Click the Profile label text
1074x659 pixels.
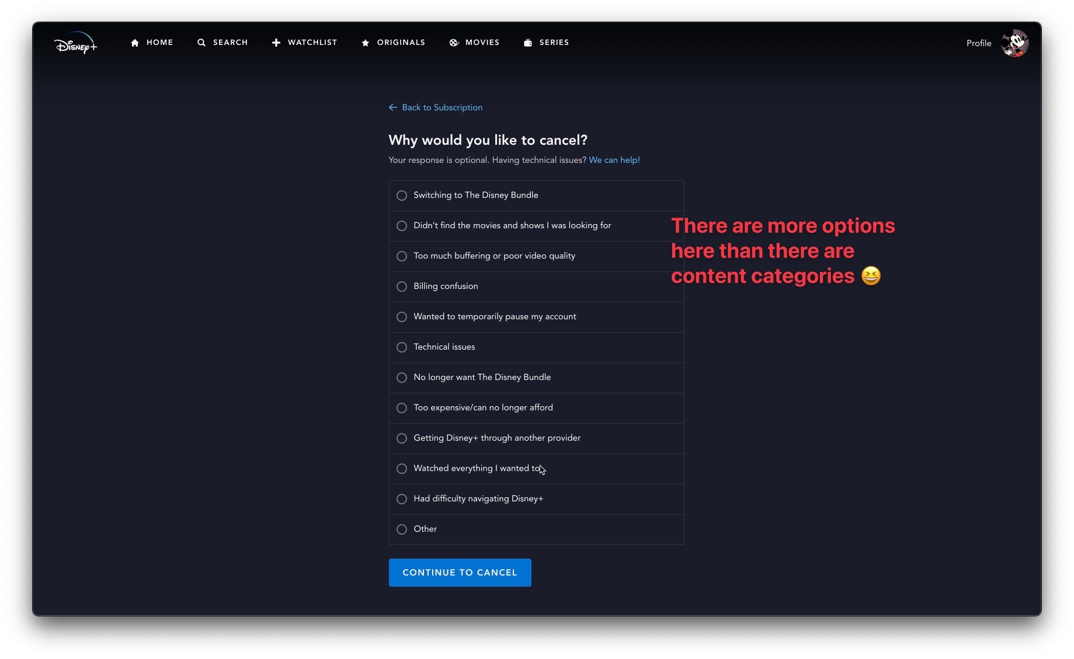click(978, 43)
